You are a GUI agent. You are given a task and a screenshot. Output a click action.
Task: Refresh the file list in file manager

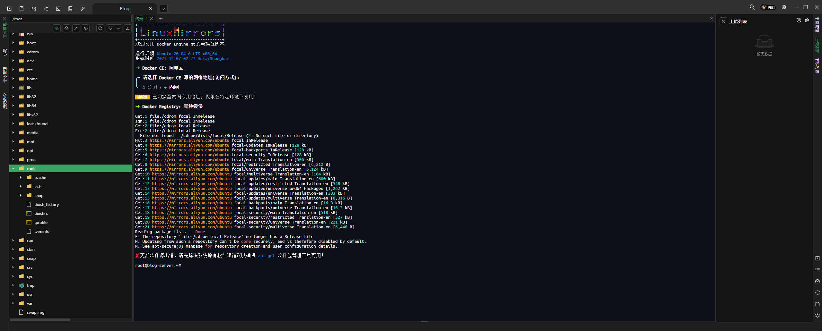(100, 28)
